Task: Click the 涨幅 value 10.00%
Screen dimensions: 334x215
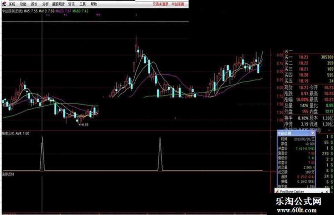Action: [302, 100]
